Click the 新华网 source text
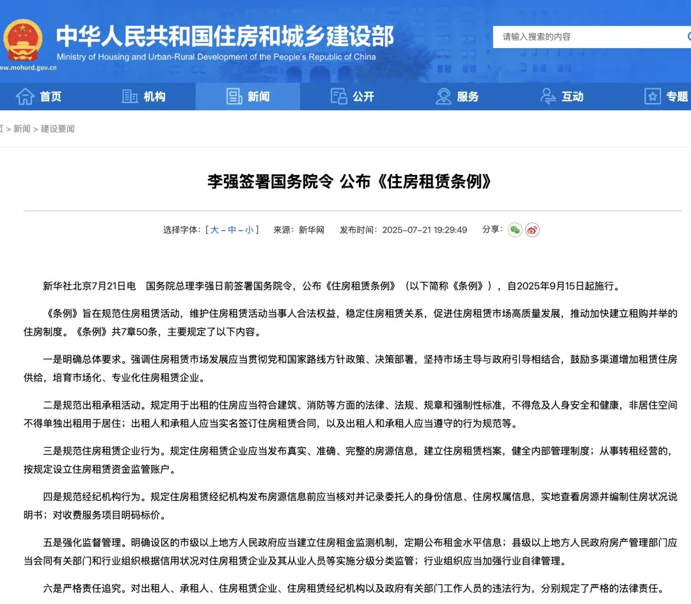691x604 pixels. coord(312,229)
